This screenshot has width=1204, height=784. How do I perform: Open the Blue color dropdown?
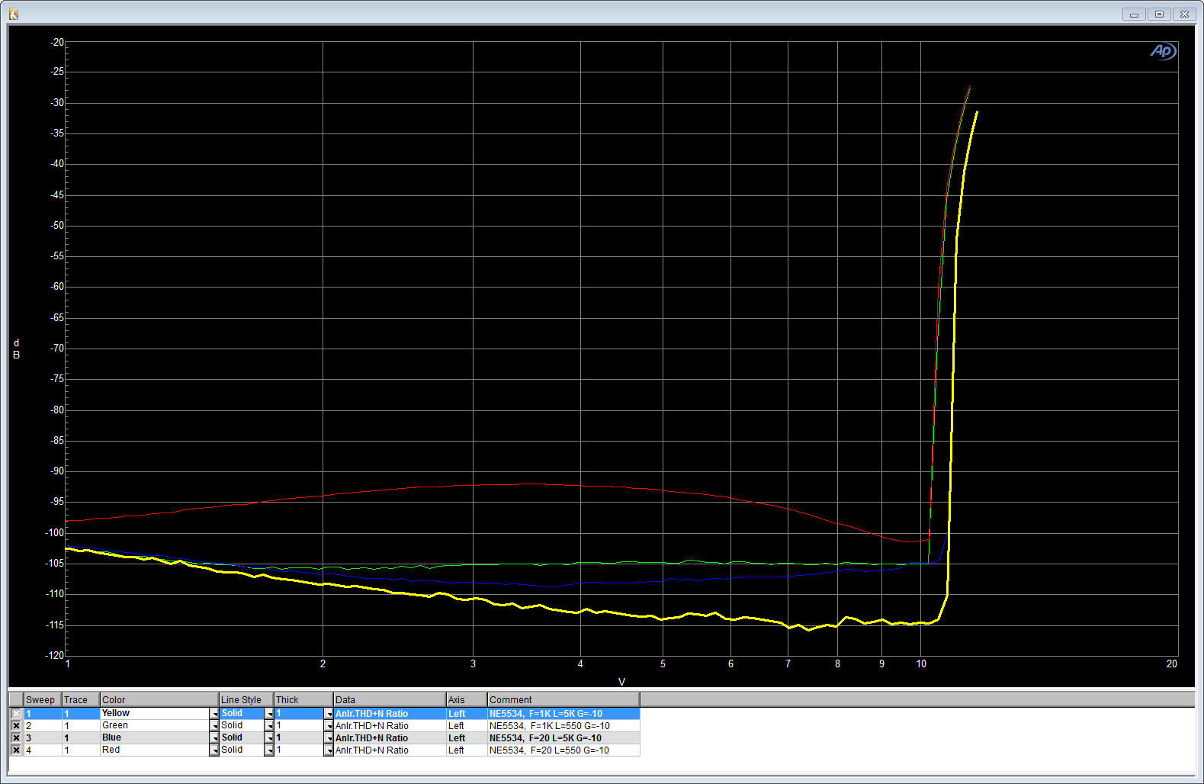(214, 738)
